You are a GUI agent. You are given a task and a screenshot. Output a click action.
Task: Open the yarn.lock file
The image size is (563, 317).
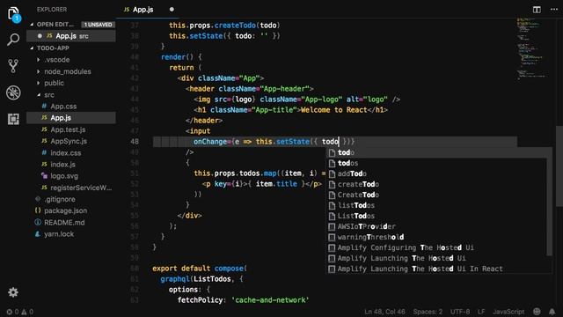71,234
